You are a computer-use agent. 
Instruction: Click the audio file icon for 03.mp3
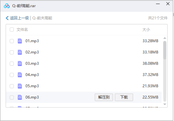point(20,64)
